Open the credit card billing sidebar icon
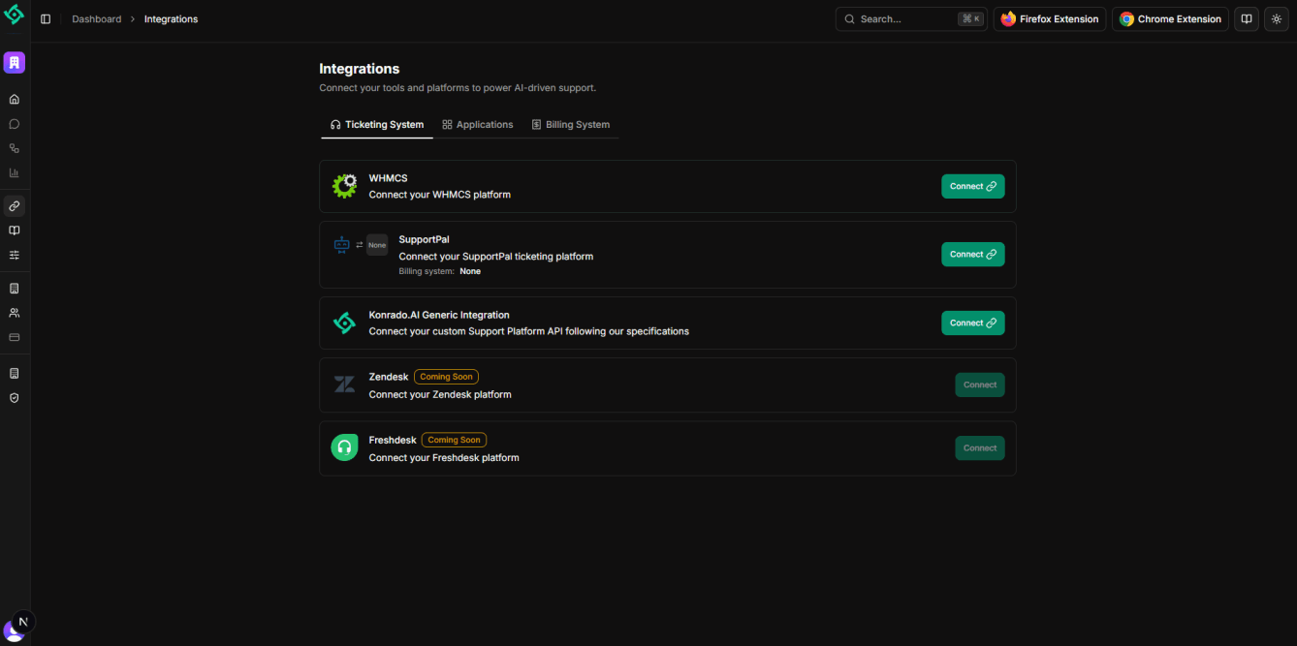This screenshot has height=646, width=1297. (x=14, y=337)
